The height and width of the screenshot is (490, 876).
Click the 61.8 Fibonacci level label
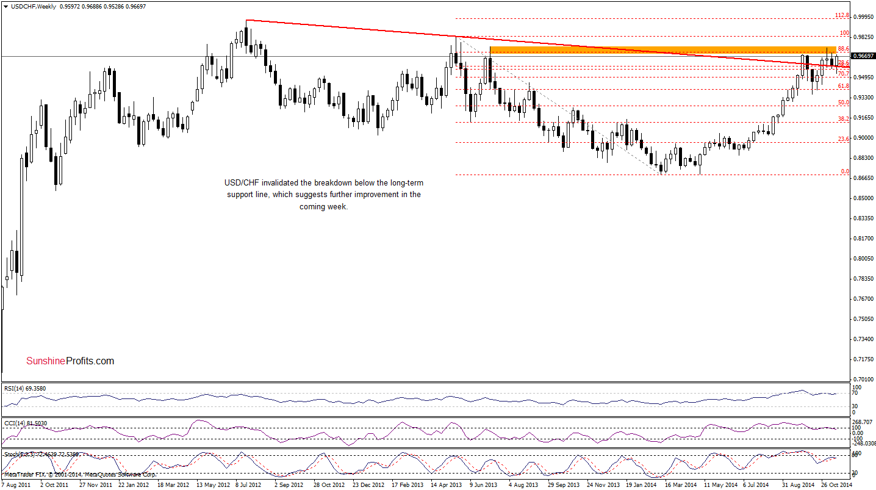pos(844,86)
